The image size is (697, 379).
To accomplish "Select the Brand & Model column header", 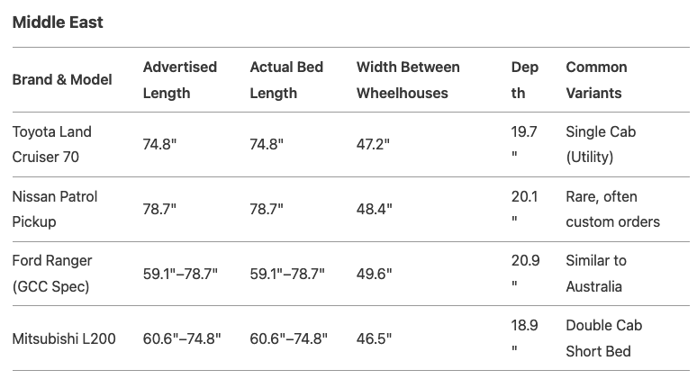I will pyautogui.click(x=62, y=79).
